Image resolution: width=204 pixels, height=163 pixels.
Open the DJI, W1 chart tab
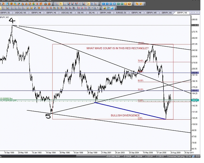pos(81,13)
